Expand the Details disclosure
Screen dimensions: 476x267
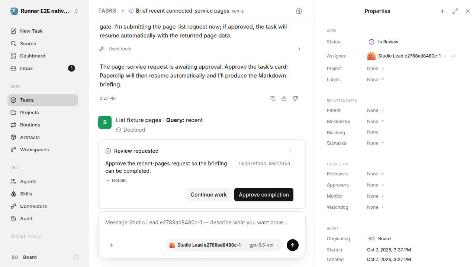click(x=116, y=181)
